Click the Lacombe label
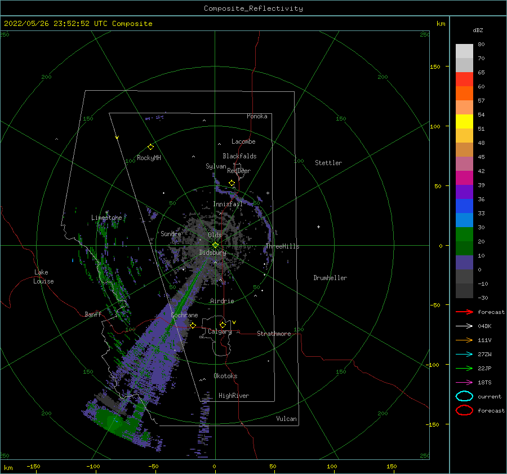Screen dimensions: 507x474 [243, 141]
